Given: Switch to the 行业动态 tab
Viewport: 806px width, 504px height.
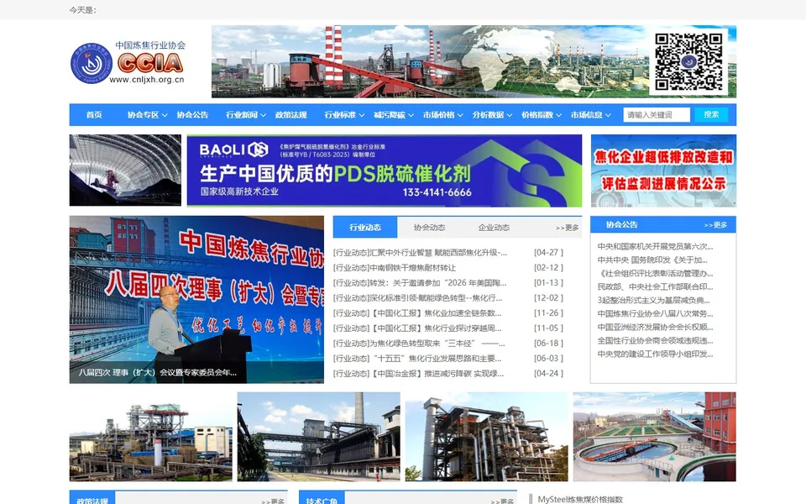Looking at the screenshot, I should pos(365,228).
